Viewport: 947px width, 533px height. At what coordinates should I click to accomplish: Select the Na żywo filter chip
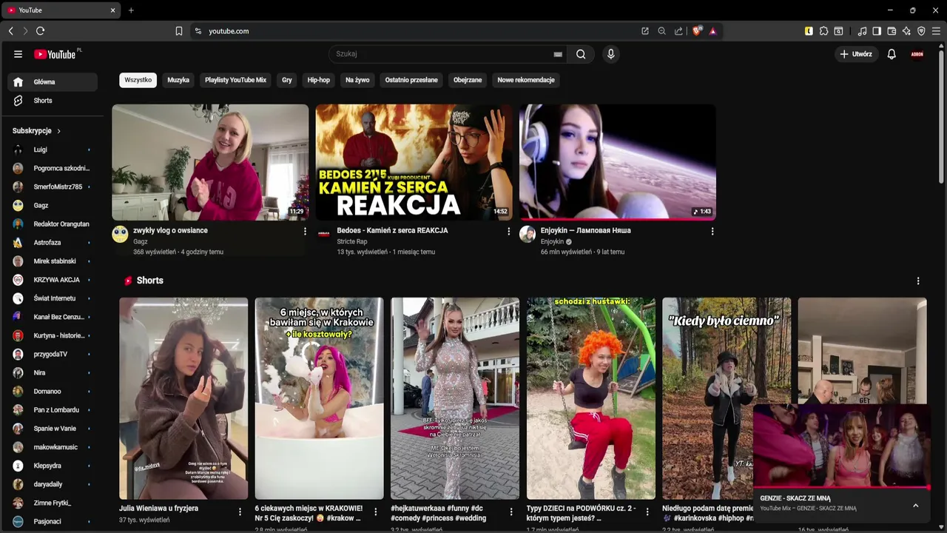point(357,80)
